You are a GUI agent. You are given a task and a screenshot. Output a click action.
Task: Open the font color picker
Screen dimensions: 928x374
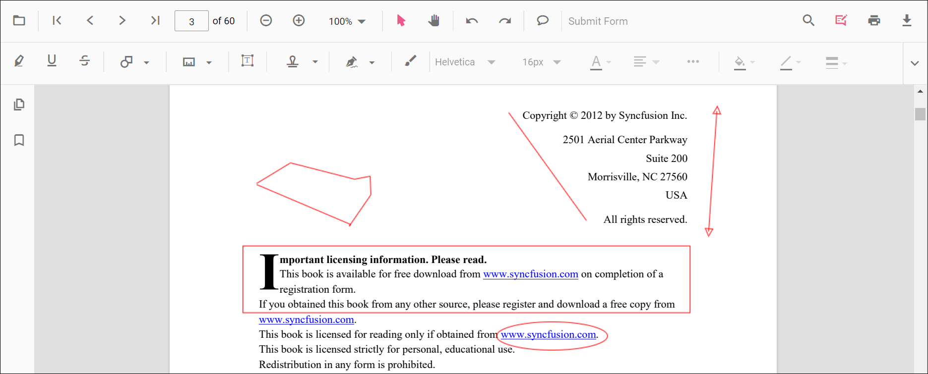[x=601, y=62]
